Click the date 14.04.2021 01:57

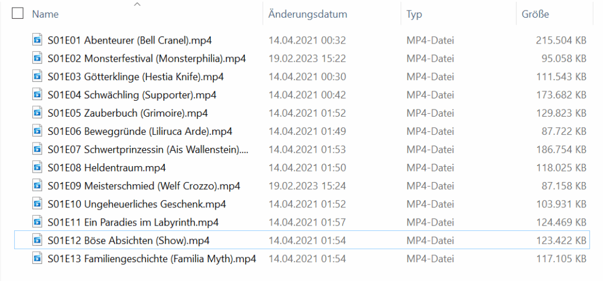click(307, 222)
